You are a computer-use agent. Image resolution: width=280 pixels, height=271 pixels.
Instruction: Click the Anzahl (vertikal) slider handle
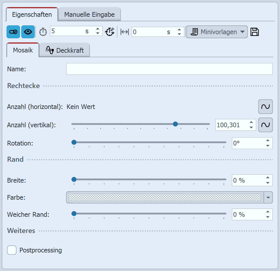(x=175, y=124)
